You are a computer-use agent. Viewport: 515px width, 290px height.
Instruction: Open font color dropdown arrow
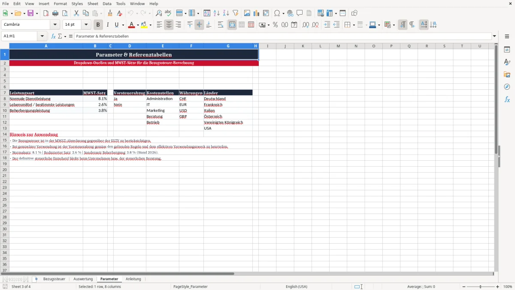[x=137, y=25]
